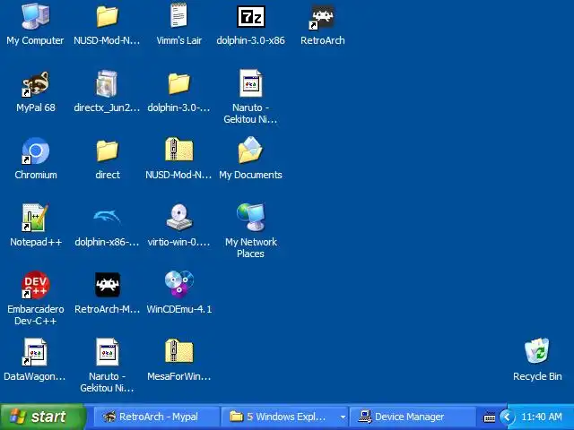Select the virtio-win-0.... disc image icon

[179, 217]
